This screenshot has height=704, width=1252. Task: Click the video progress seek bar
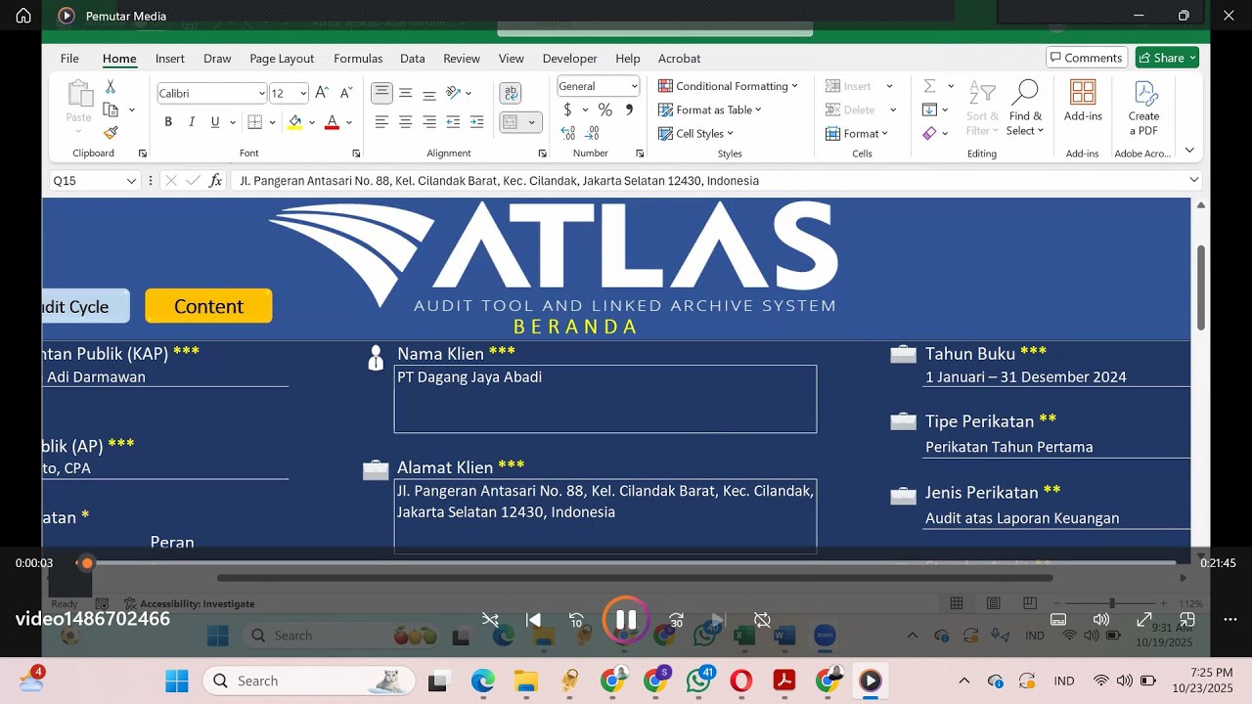[626, 563]
